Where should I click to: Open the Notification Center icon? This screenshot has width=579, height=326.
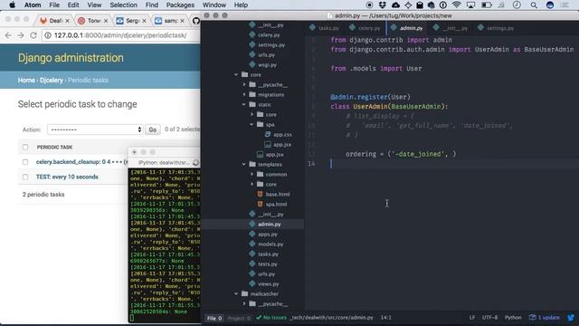[565, 5]
